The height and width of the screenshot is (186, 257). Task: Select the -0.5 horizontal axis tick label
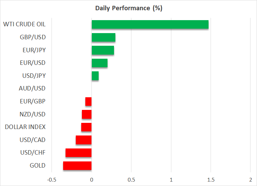pyautogui.click(x=52, y=180)
